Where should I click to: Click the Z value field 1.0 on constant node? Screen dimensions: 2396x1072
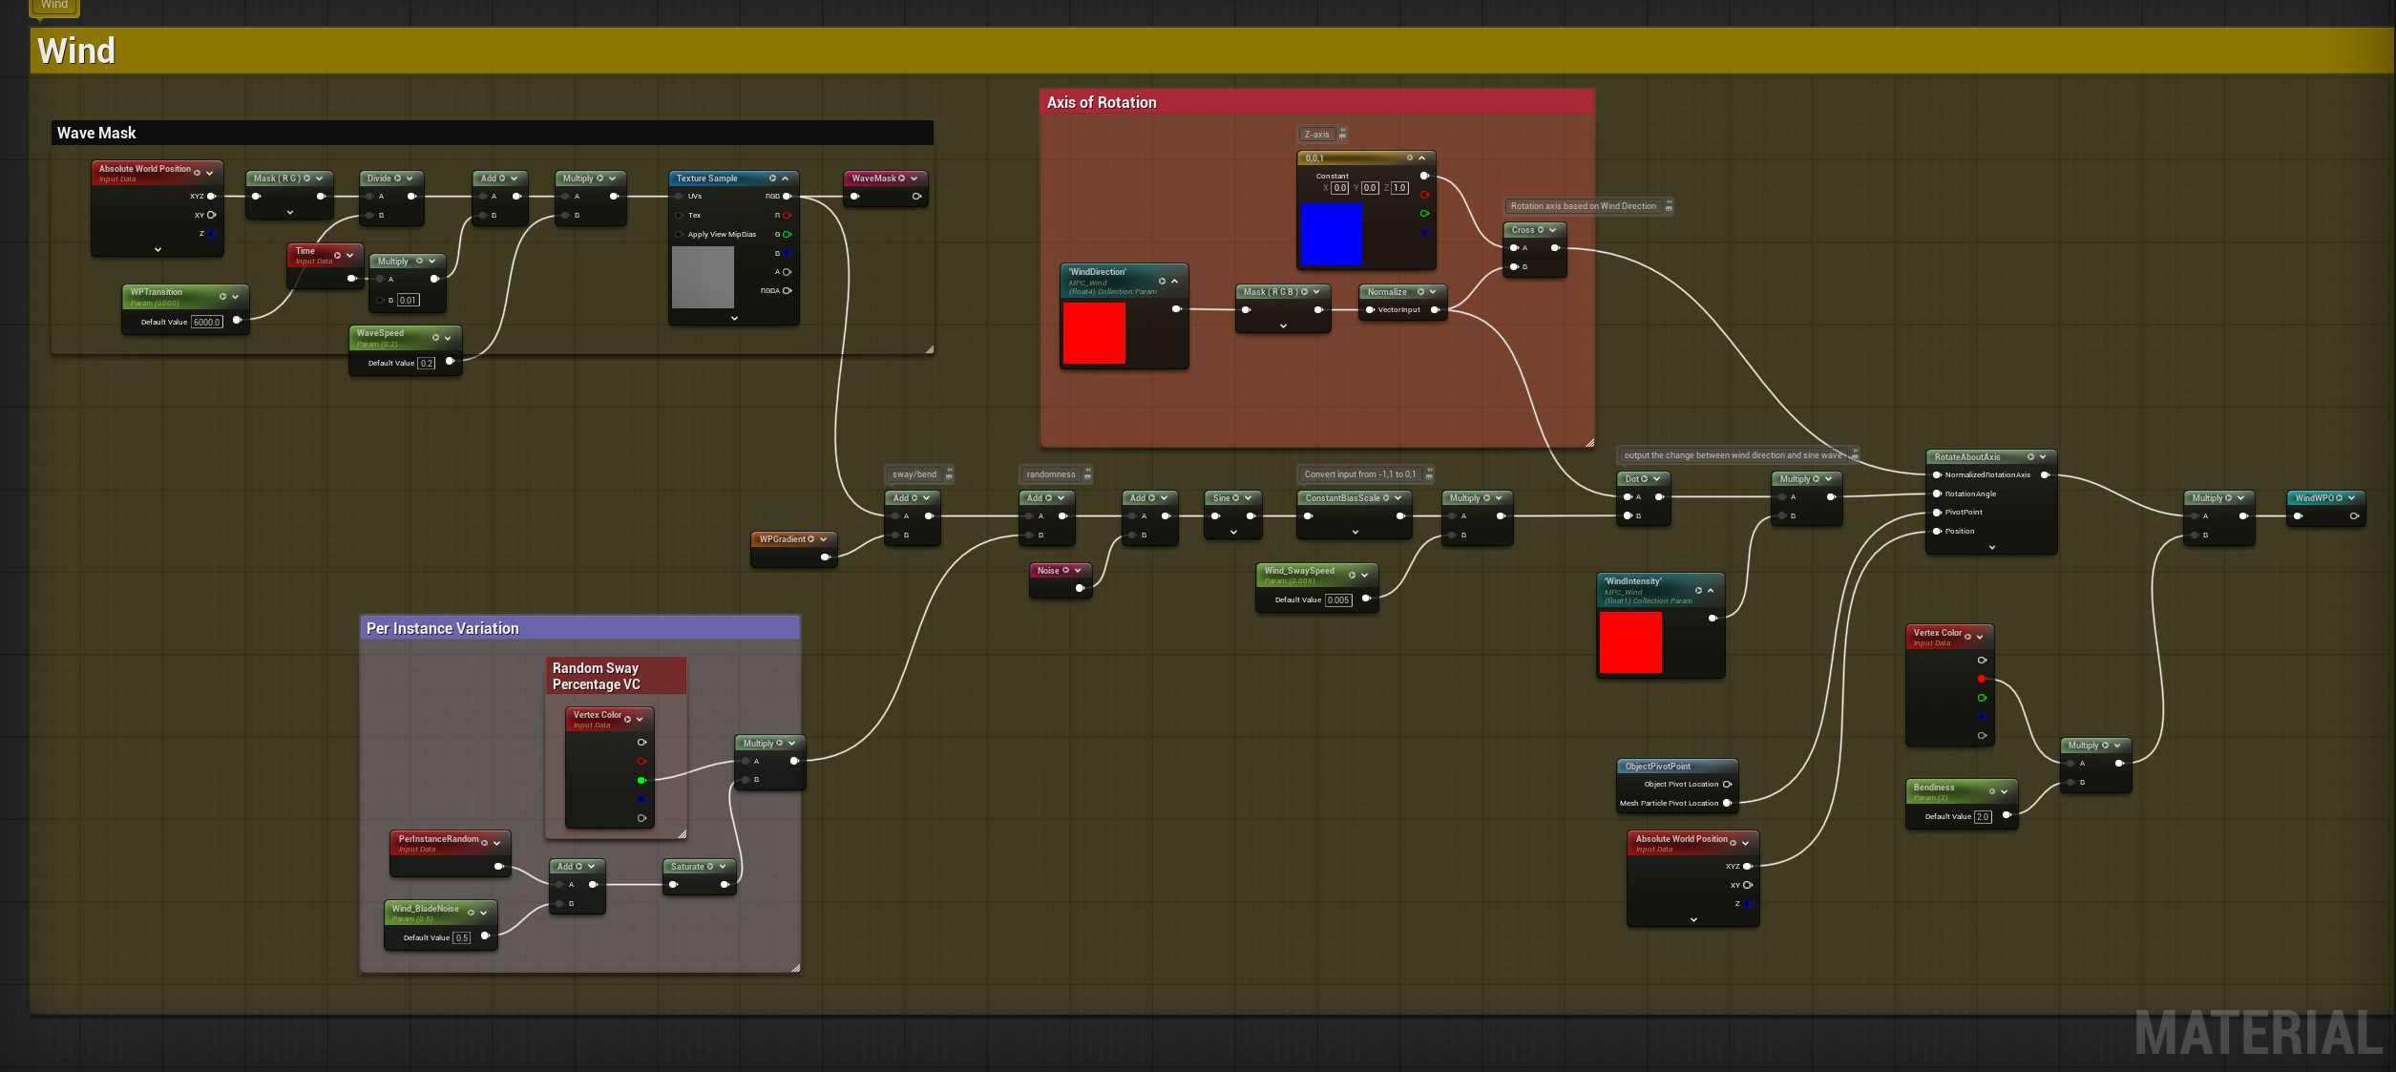(x=1399, y=188)
